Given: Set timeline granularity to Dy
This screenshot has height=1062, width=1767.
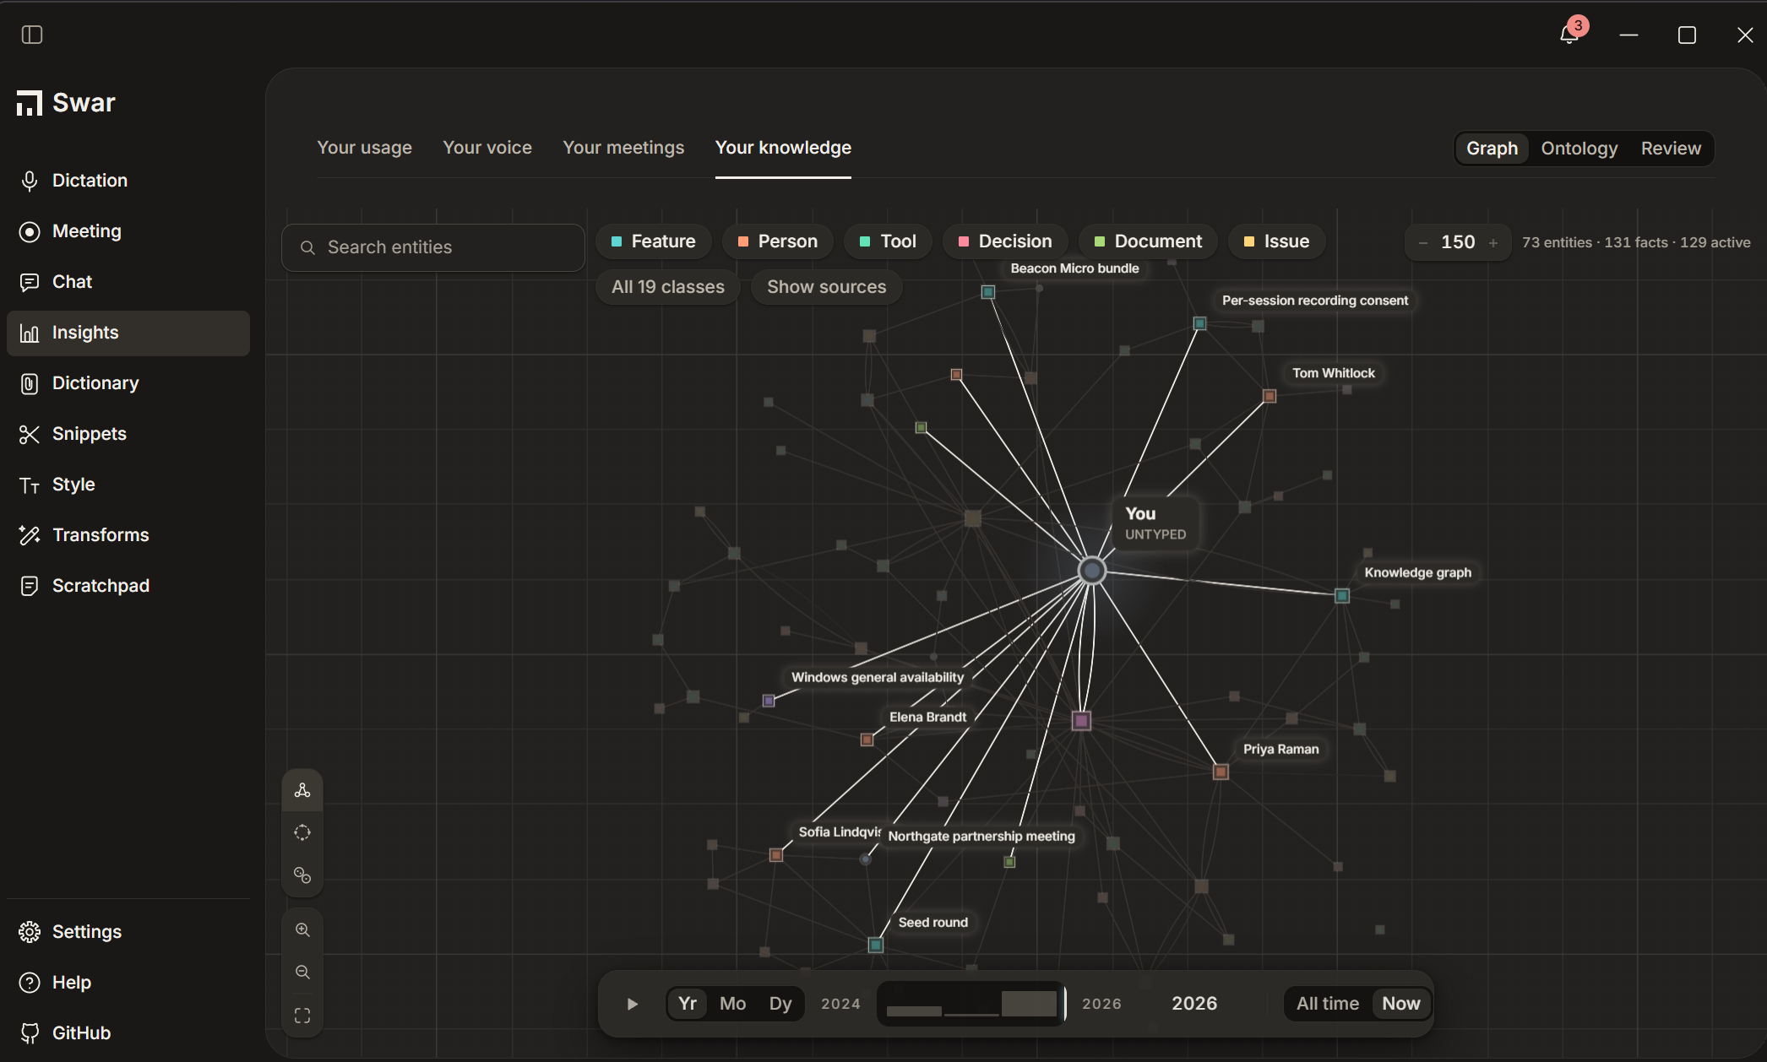Looking at the screenshot, I should coord(780,1004).
